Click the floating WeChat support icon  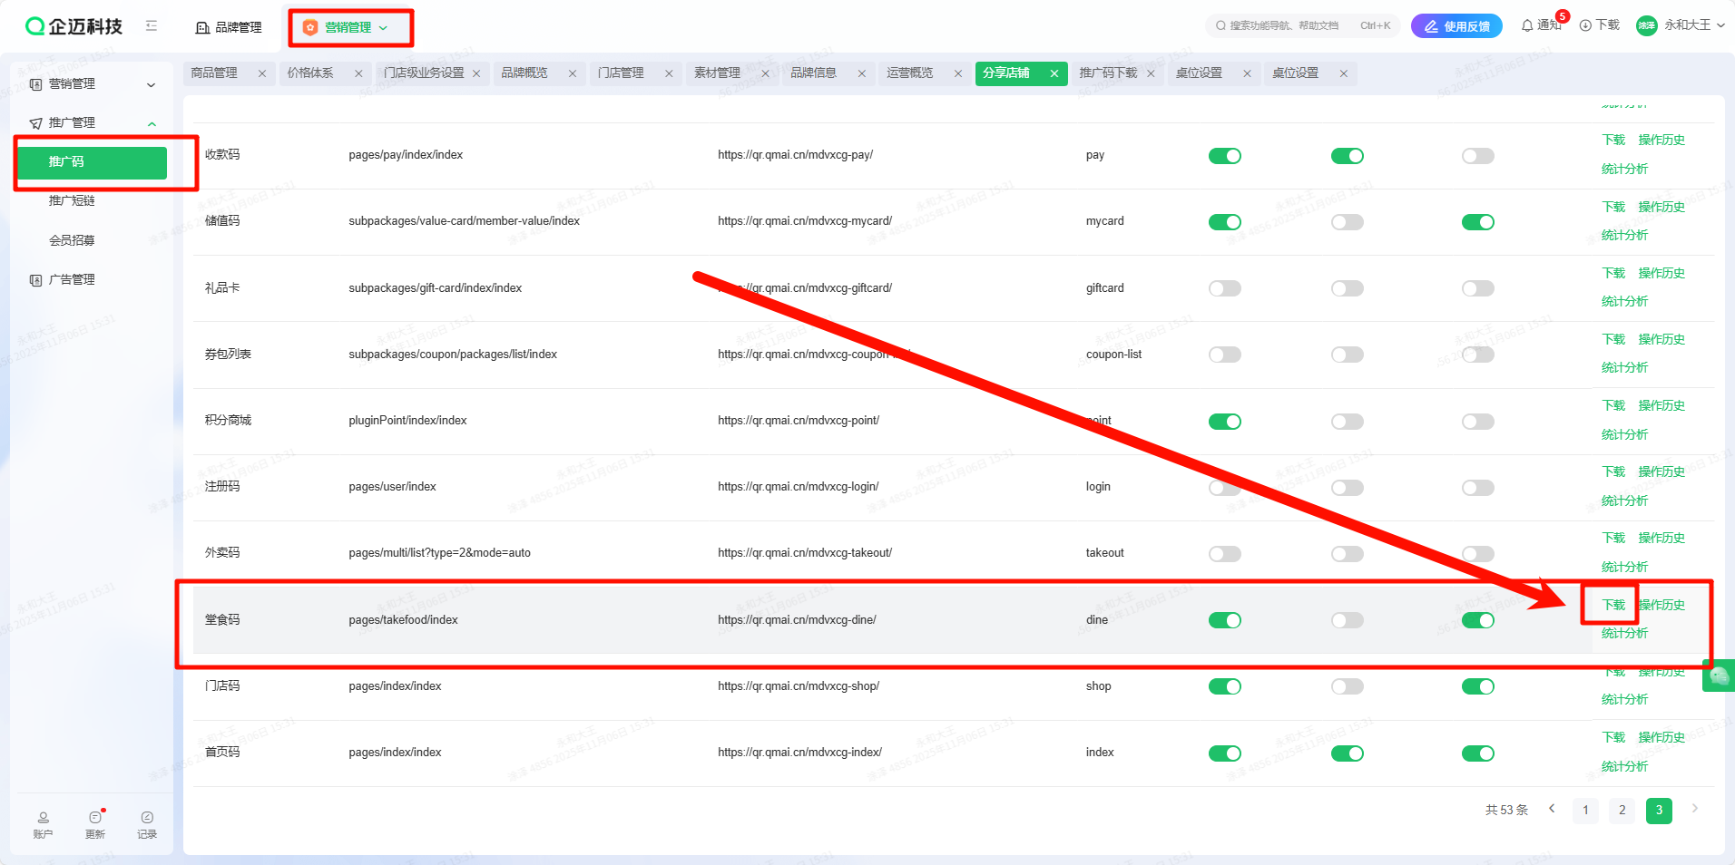[1719, 675]
